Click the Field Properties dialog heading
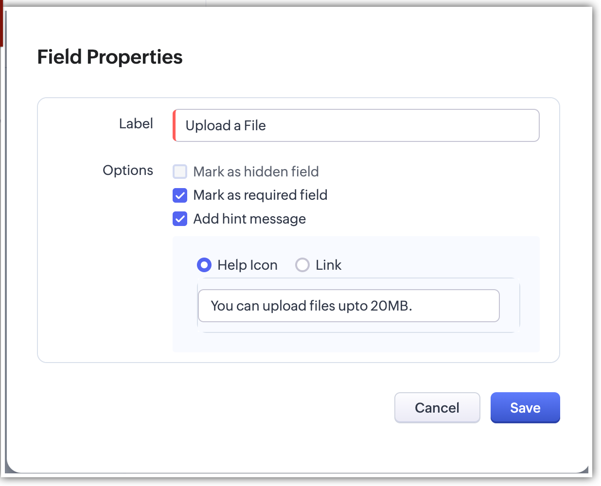The image size is (601, 486). (x=110, y=57)
